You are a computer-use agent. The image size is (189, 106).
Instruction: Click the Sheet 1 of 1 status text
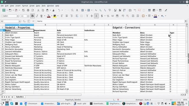tap(6, 100)
